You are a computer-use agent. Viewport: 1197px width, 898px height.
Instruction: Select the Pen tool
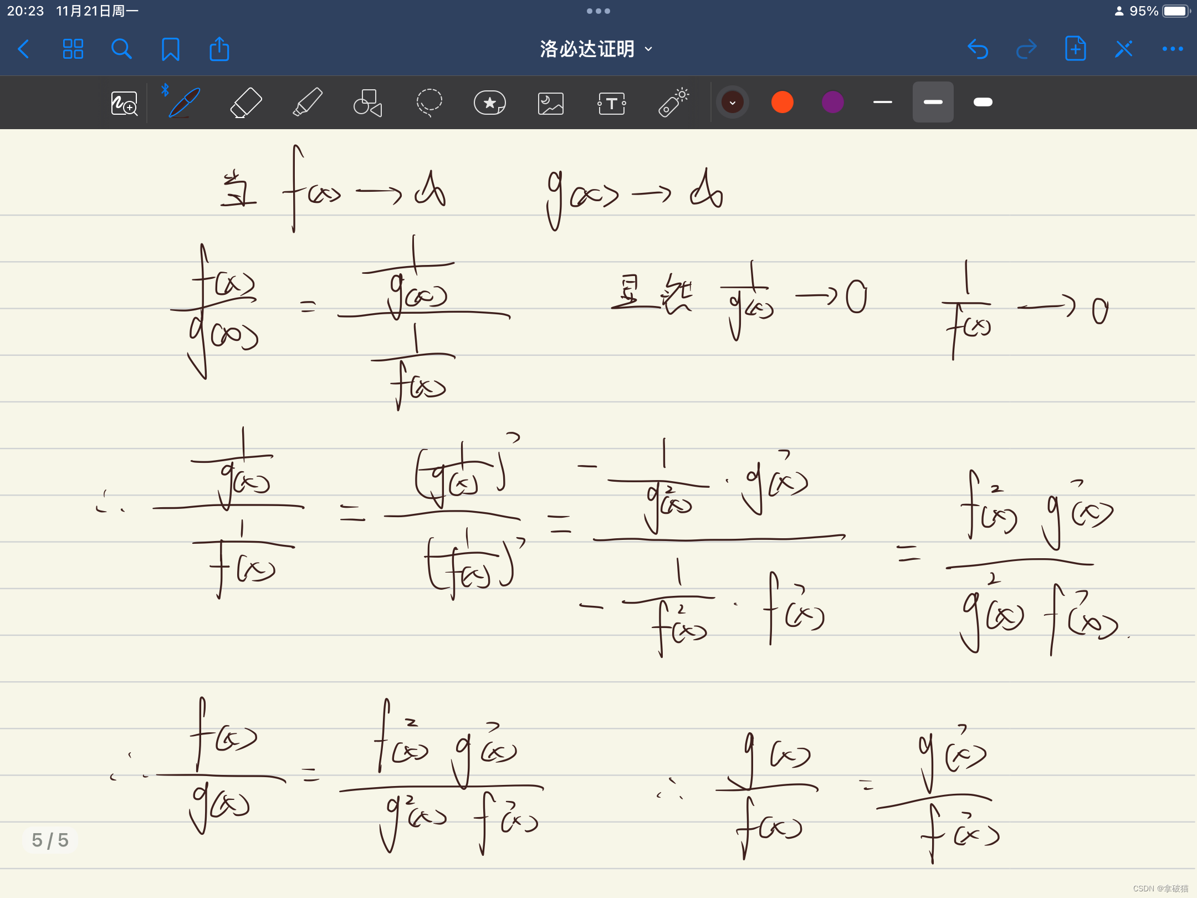(184, 103)
